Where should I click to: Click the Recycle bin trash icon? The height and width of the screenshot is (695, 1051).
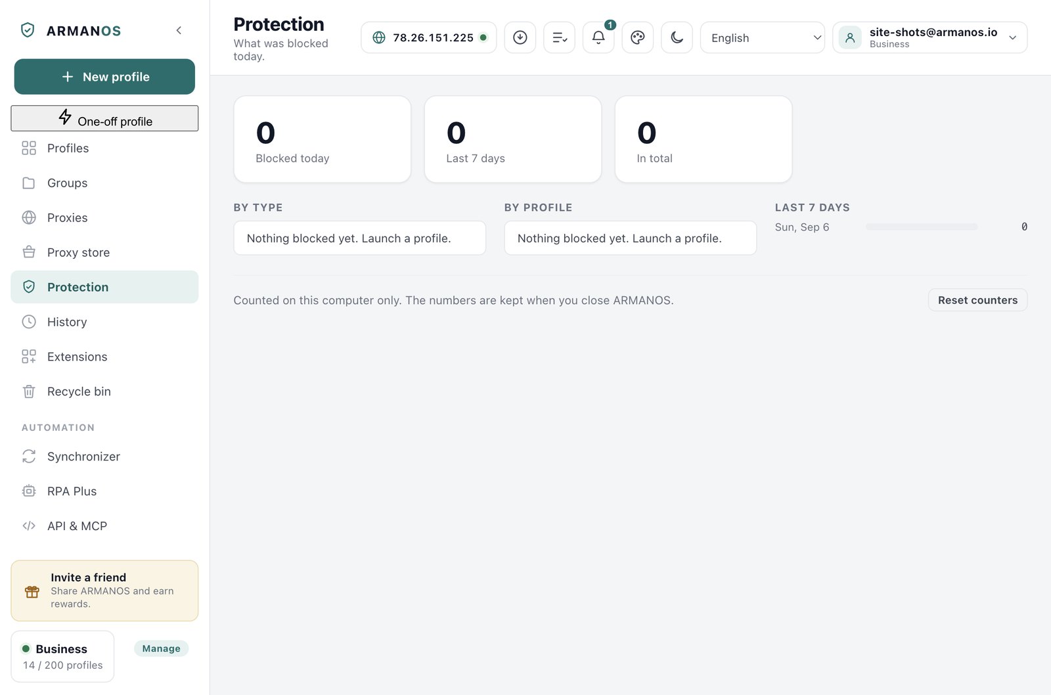click(29, 392)
